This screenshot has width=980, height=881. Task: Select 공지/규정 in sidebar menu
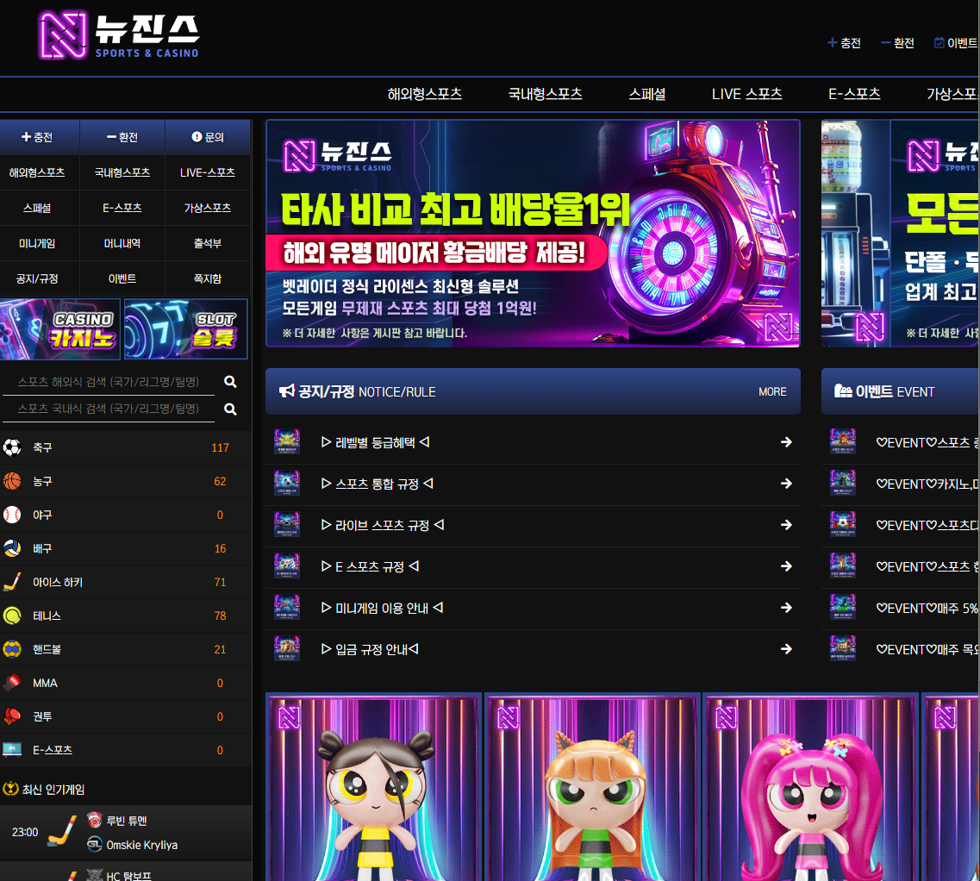[37, 279]
